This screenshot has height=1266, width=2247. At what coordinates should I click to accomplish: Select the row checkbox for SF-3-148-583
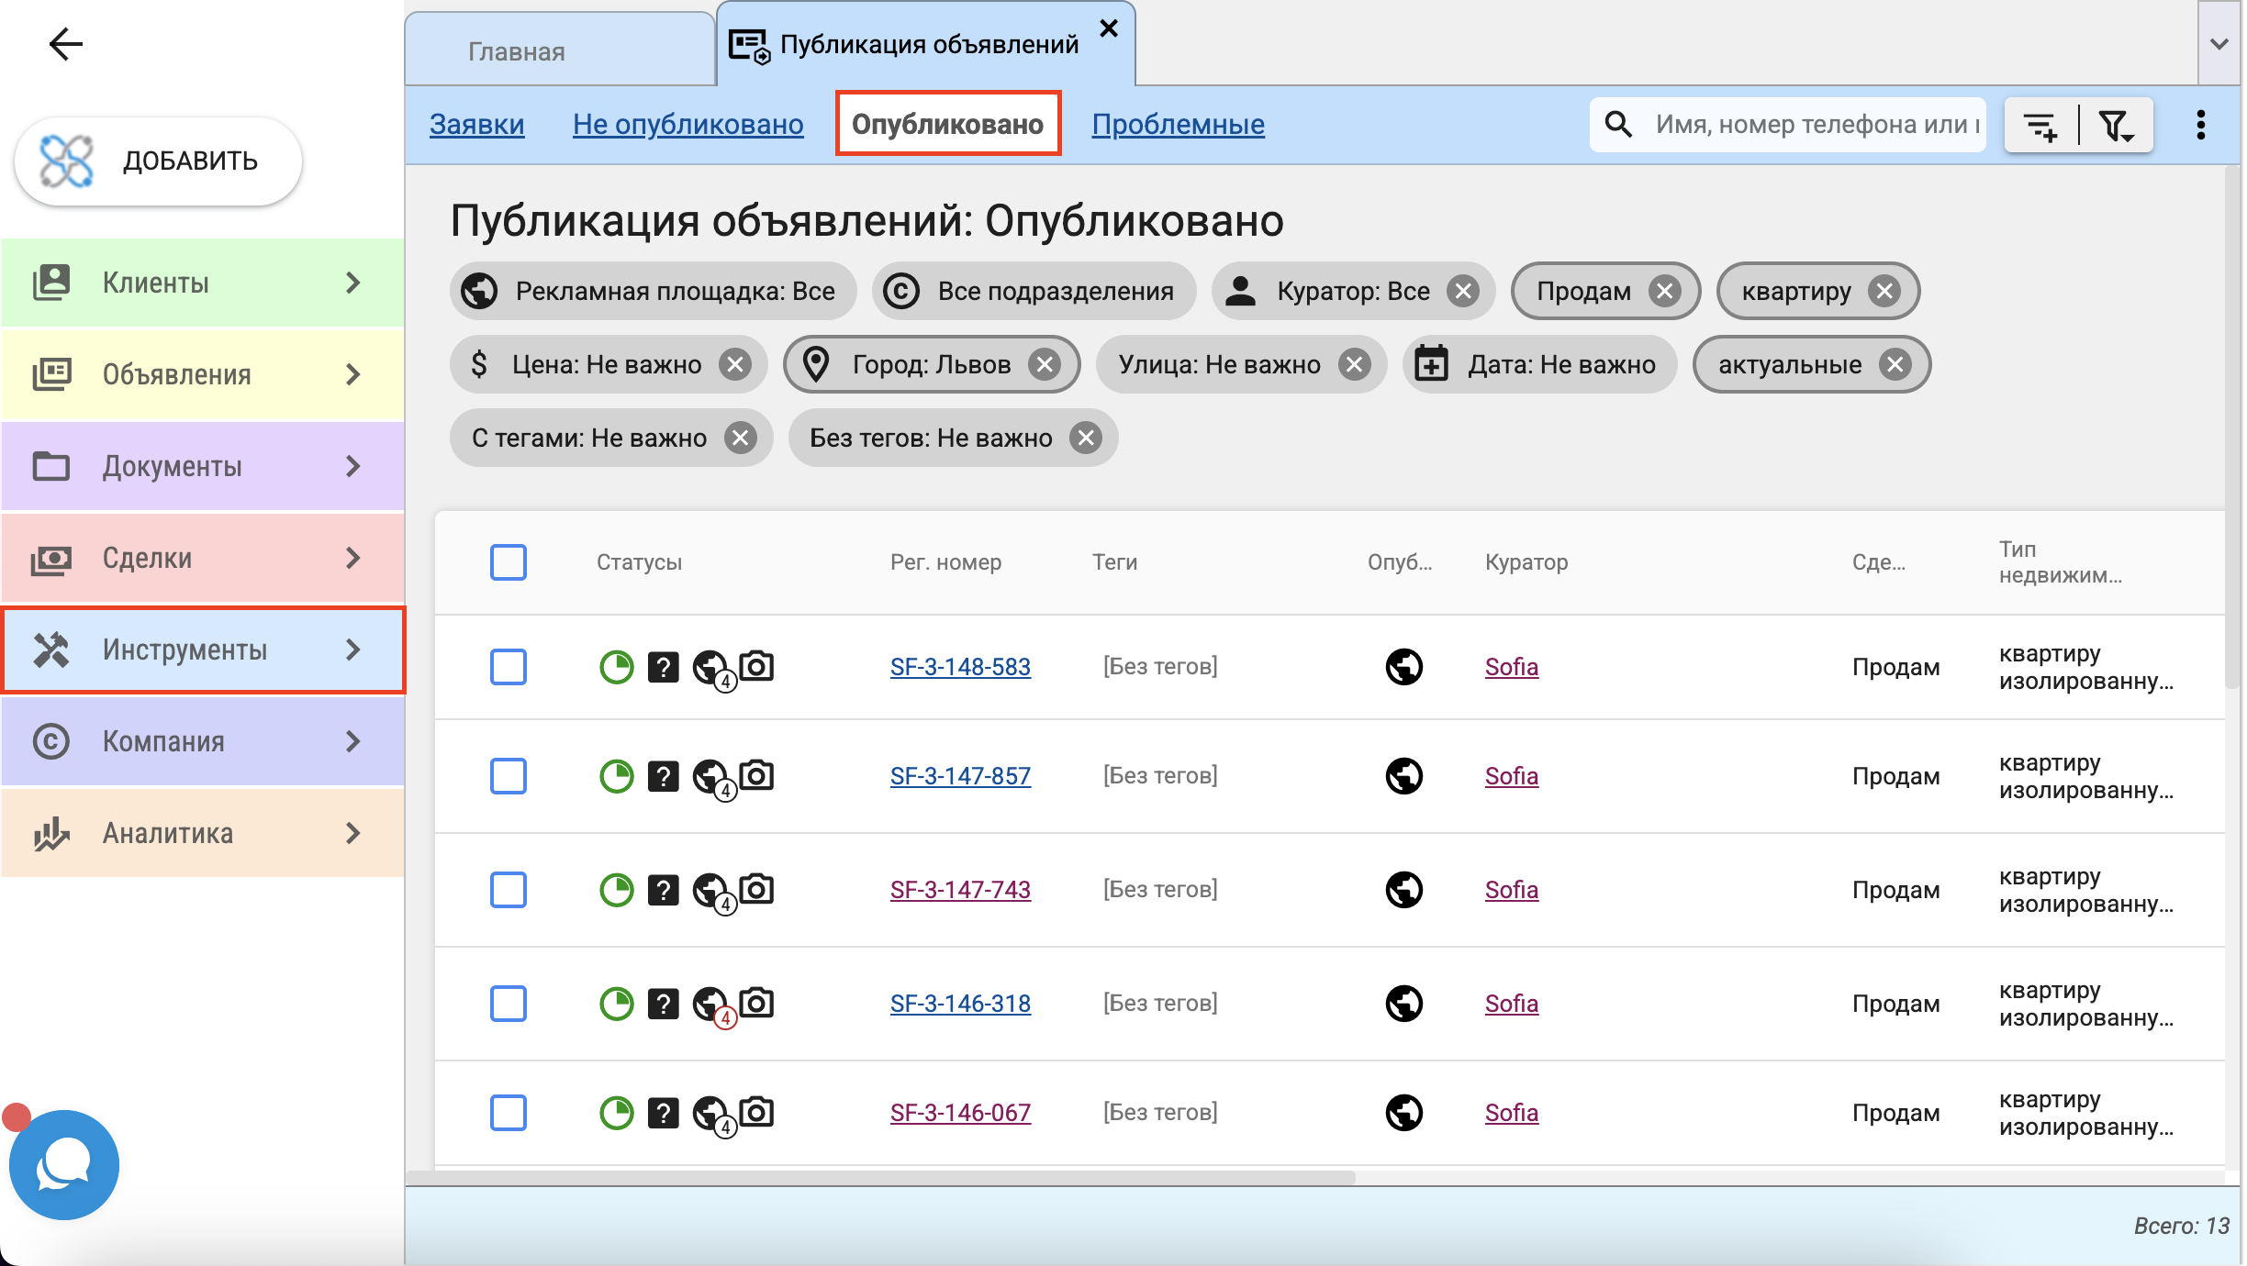[508, 667]
